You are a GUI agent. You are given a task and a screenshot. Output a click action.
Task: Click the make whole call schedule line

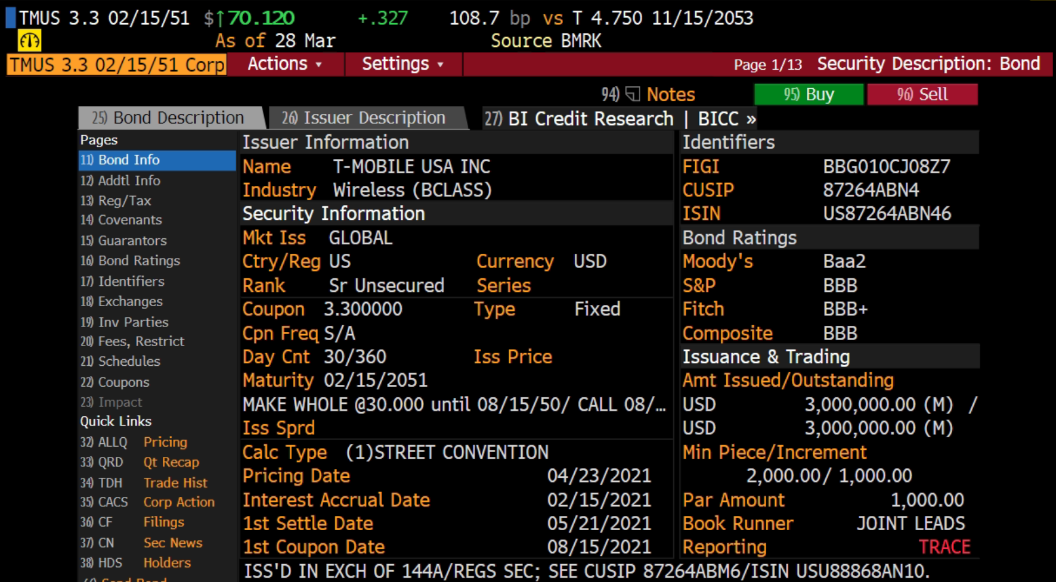click(x=454, y=404)
